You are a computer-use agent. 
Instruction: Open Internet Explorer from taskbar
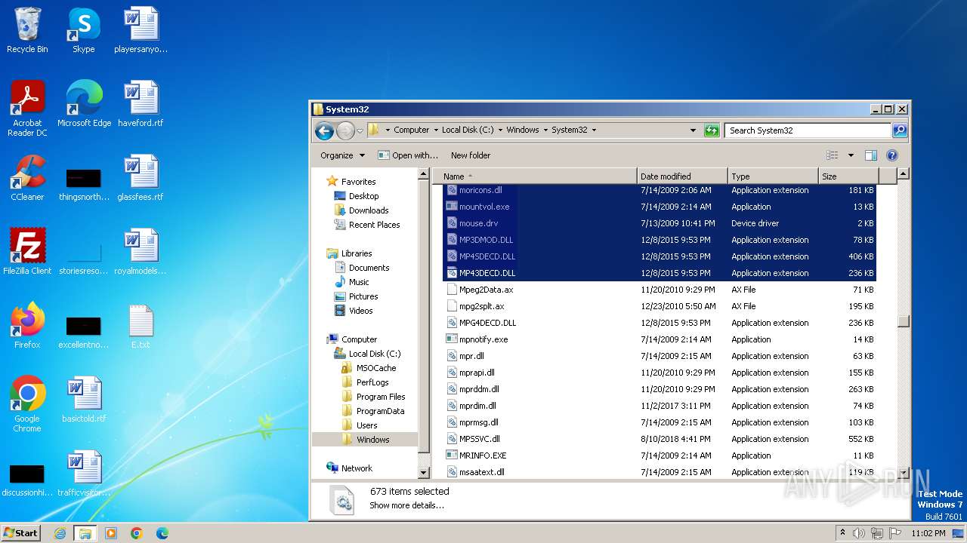tap(60, 533)
